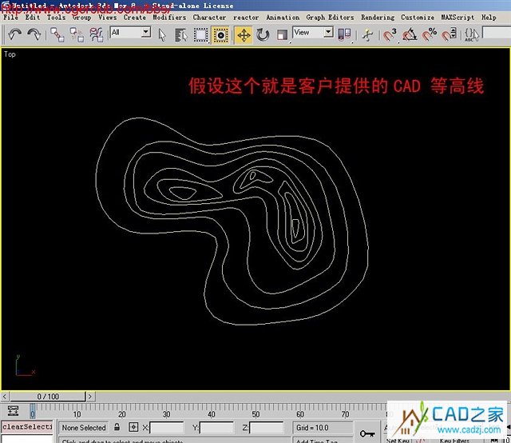The width and height of the screenshot is (511, 443).
Task: Activate the Select and Move tool
Action: pyautogui.click(x=244, y=34)
